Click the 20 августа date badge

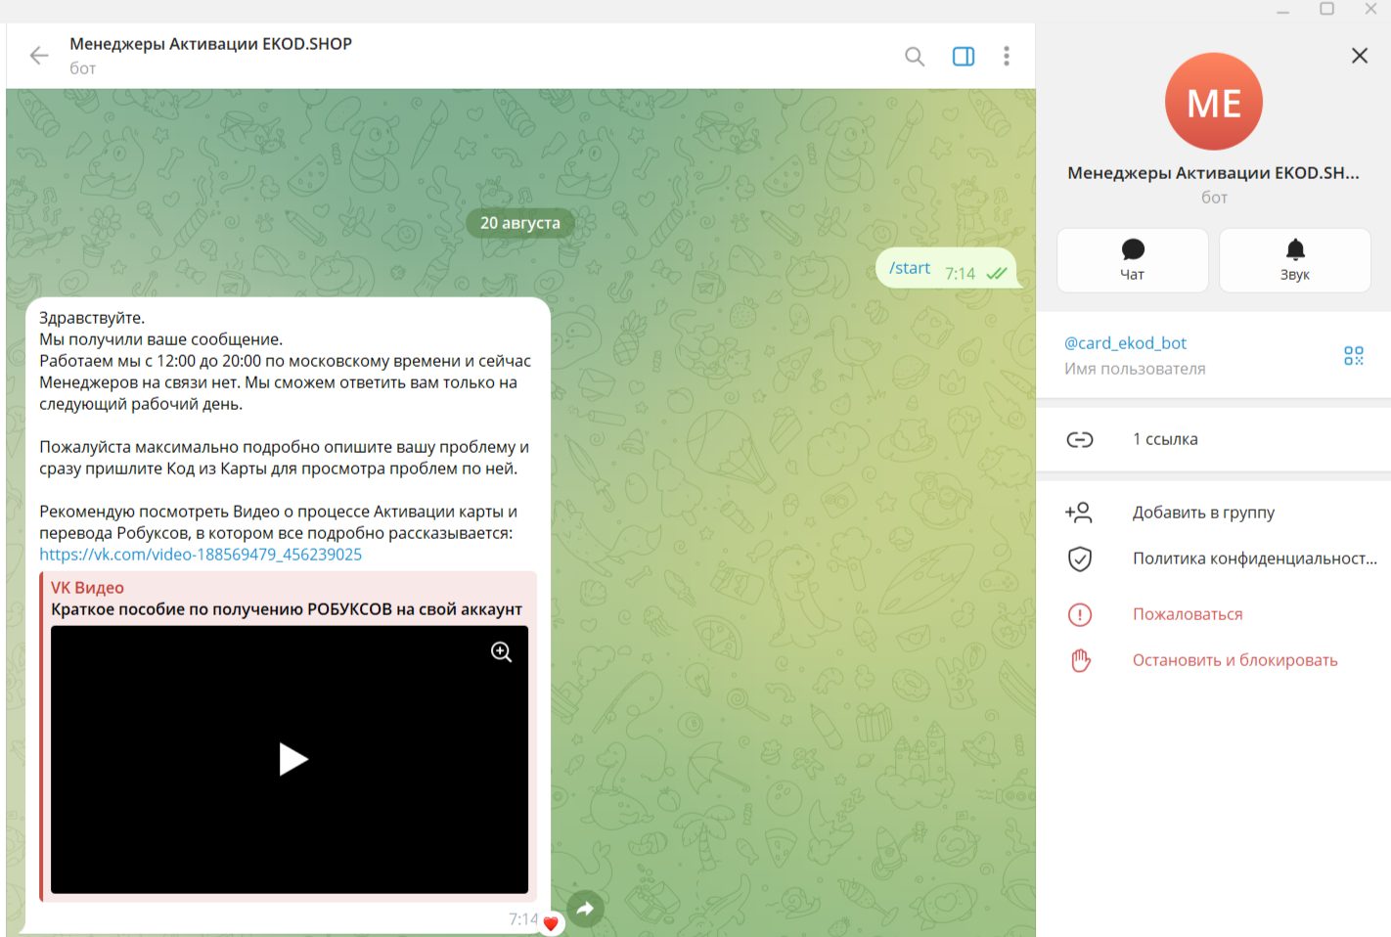point(520,223)
